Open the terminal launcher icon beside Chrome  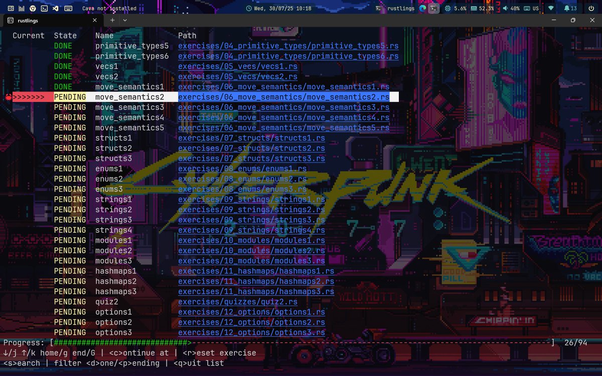tap(44, 9)
